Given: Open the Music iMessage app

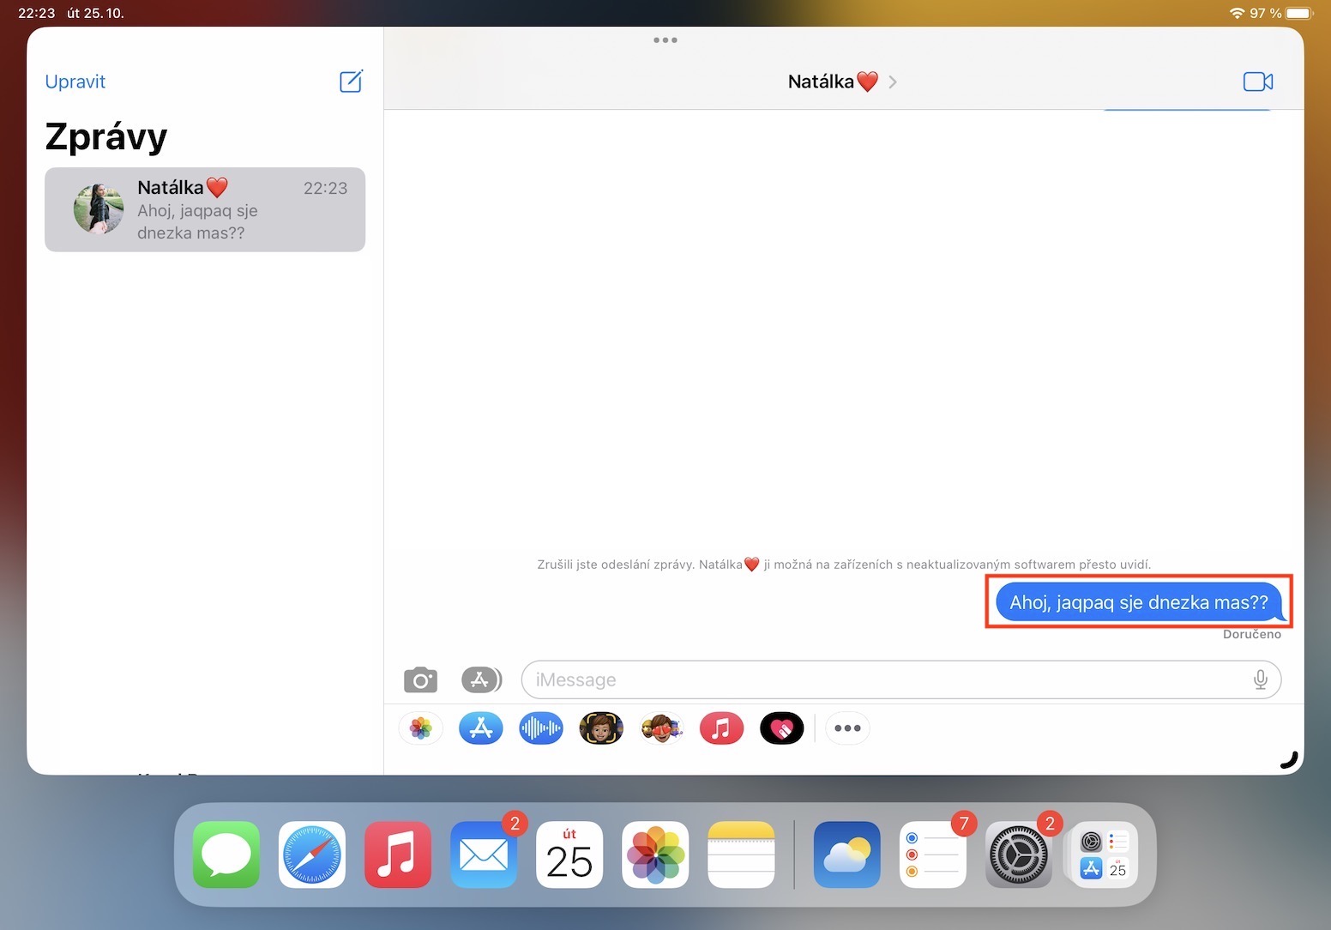Looking at the screenshot, I should [721, 728].
